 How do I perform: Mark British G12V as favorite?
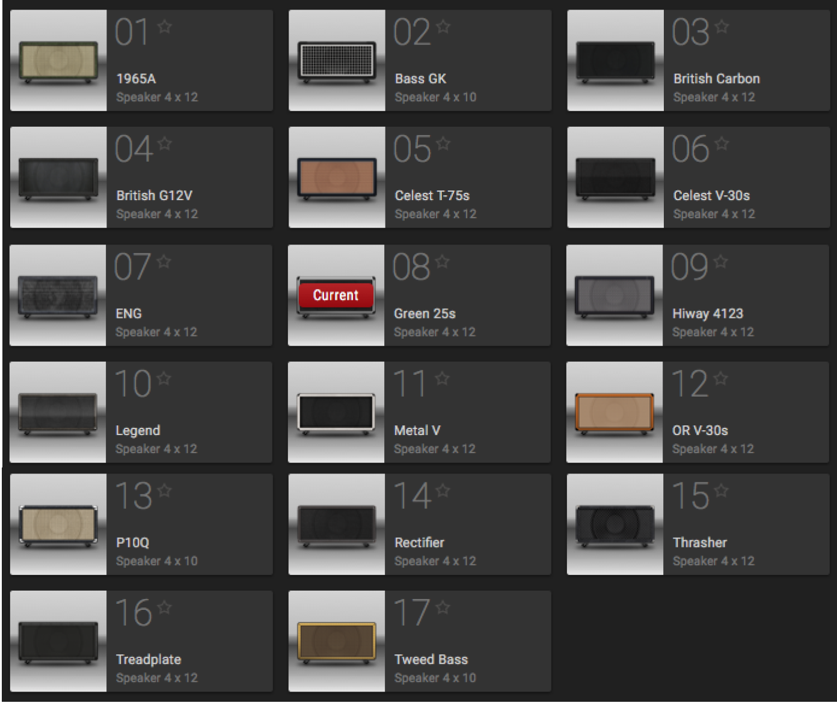tap(165, 144)
